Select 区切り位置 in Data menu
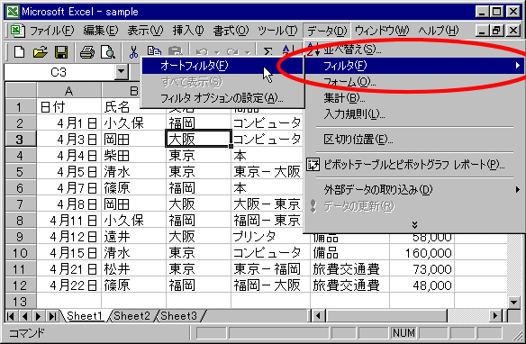Screen dimensions: 526x344 pyautogui.click(x=414, y=140)
